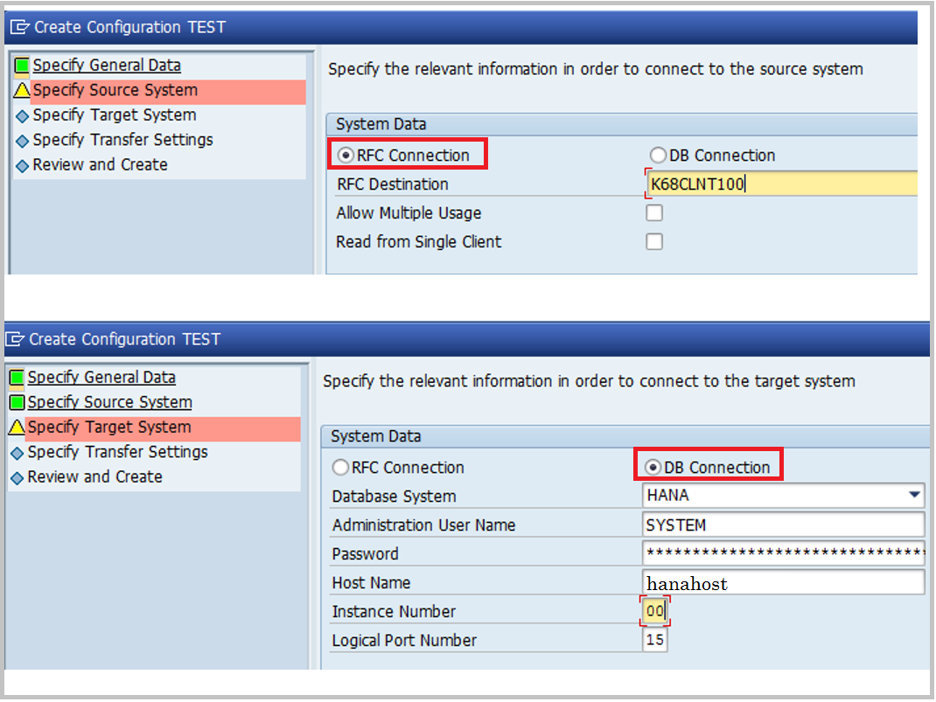Select the Specify Transfer Settings step
Screen dimensions: 936x702
pyautogui.click(x=122, y=140)
